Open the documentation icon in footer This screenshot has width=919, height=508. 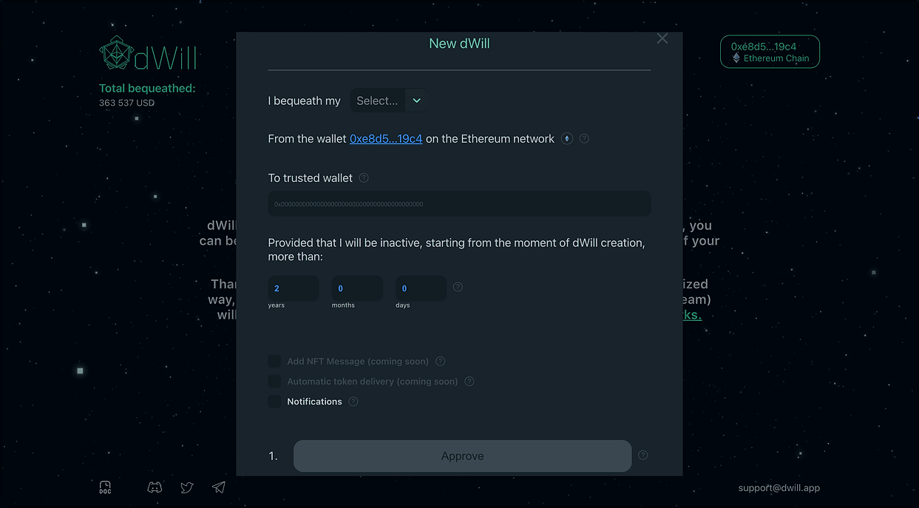click(105, 487)
